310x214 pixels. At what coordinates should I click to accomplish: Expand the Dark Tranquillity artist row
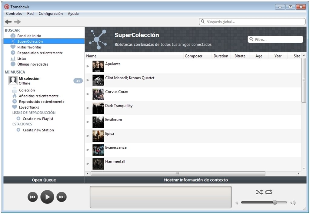[88, 108]
